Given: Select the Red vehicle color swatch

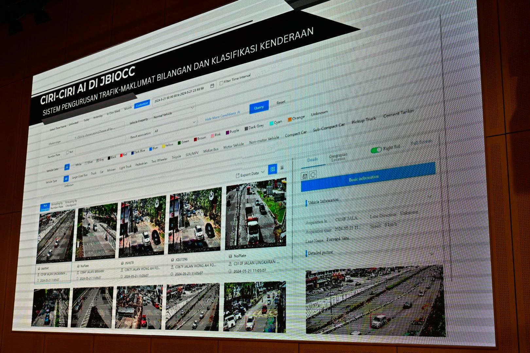Looking at the screenshot, I should tap(121, 155).
